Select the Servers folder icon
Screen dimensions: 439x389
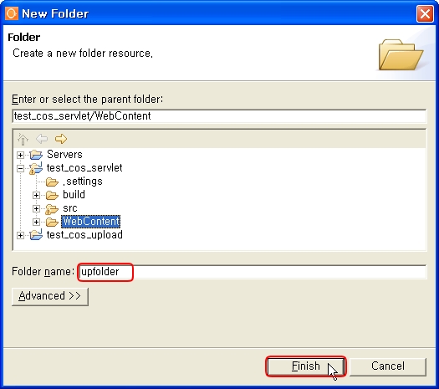[36, 155]
